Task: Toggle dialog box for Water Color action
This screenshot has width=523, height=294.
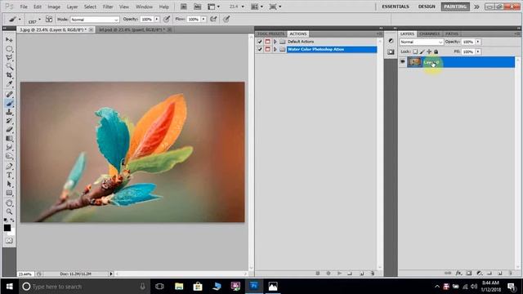Action: 267,49
